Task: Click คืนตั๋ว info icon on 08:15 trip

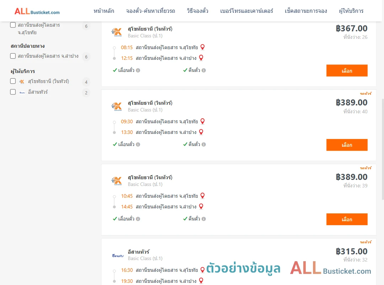Action: pyautogui.click(x=204, y=71)
